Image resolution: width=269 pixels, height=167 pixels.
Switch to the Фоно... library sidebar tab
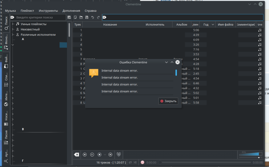pos(6,42)
